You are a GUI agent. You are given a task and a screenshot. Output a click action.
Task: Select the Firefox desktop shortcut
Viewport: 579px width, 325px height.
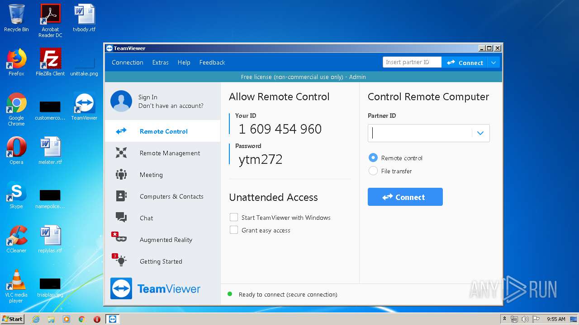pyautogui.click(x=16, y=62)
